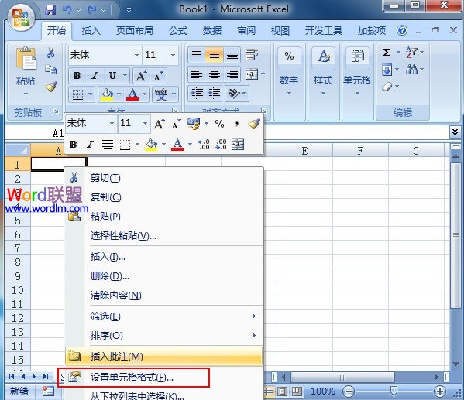Click the zoom out minus button

tap(349, 391)
